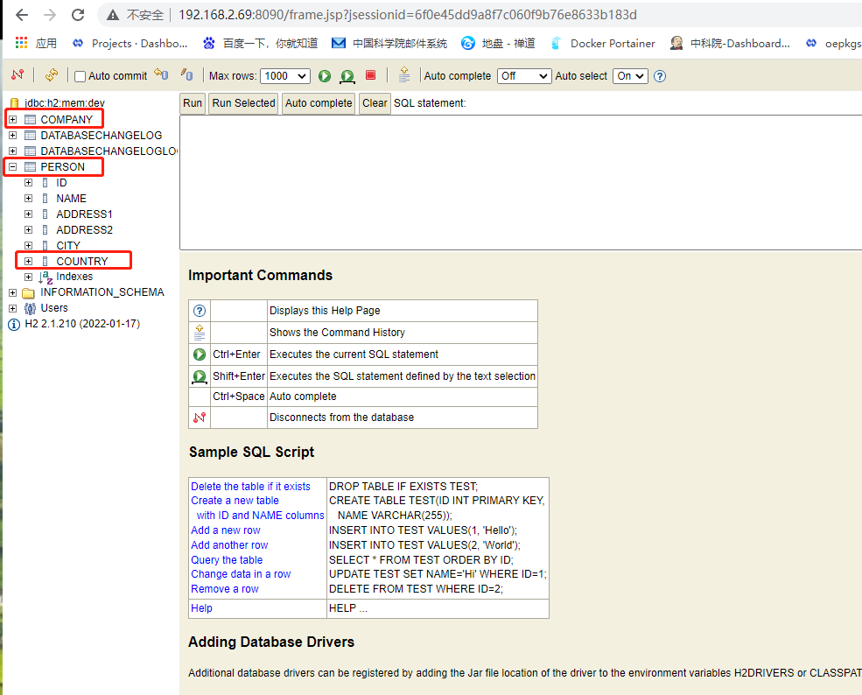Toggle the Auto commit checkbox
862x695 pixels.
[x=80, y=76]
